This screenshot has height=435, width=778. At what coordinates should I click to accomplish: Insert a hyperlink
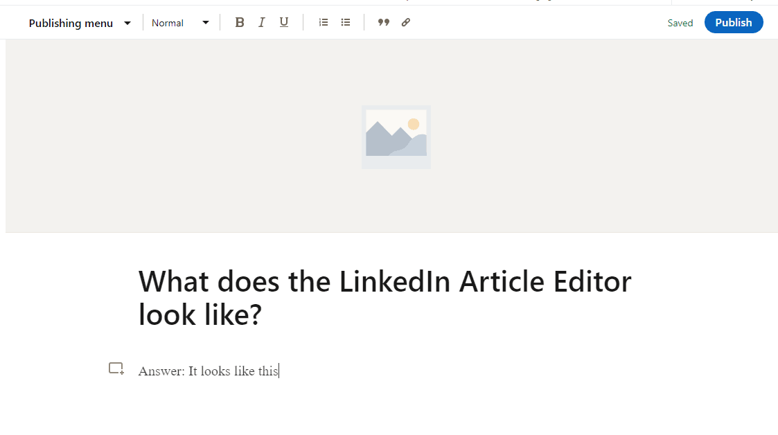coord(406,22)
